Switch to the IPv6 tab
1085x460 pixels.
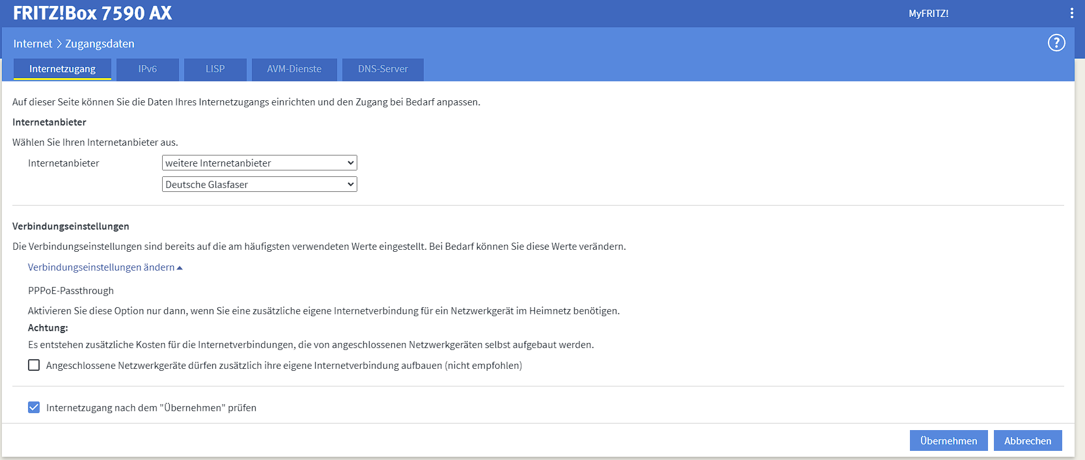click(x=148, y=69)
